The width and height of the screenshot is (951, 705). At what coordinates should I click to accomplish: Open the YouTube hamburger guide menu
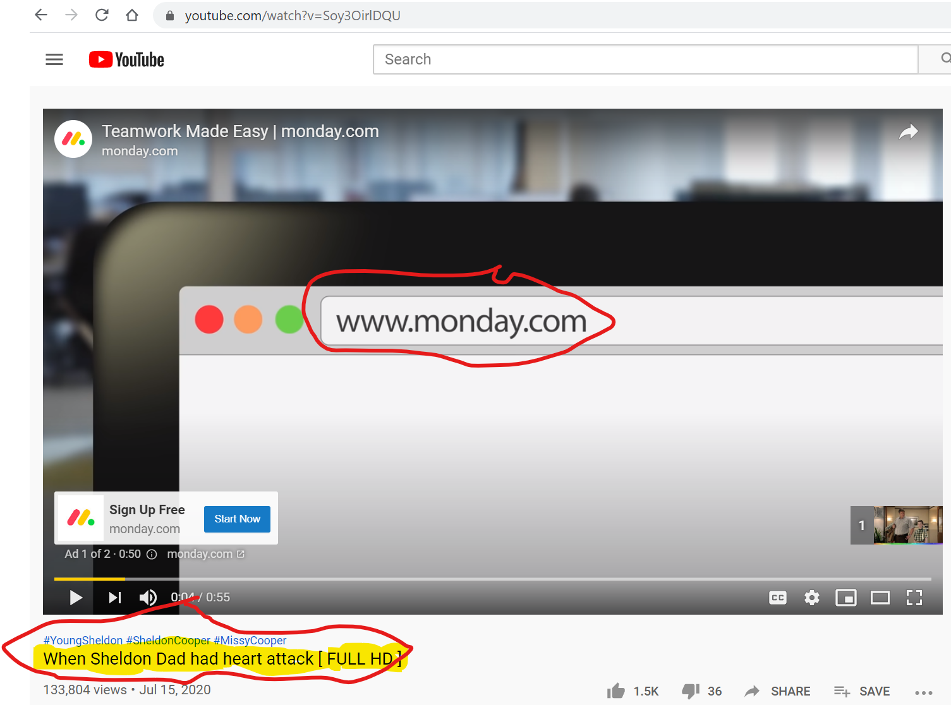(x=54, y=59)
